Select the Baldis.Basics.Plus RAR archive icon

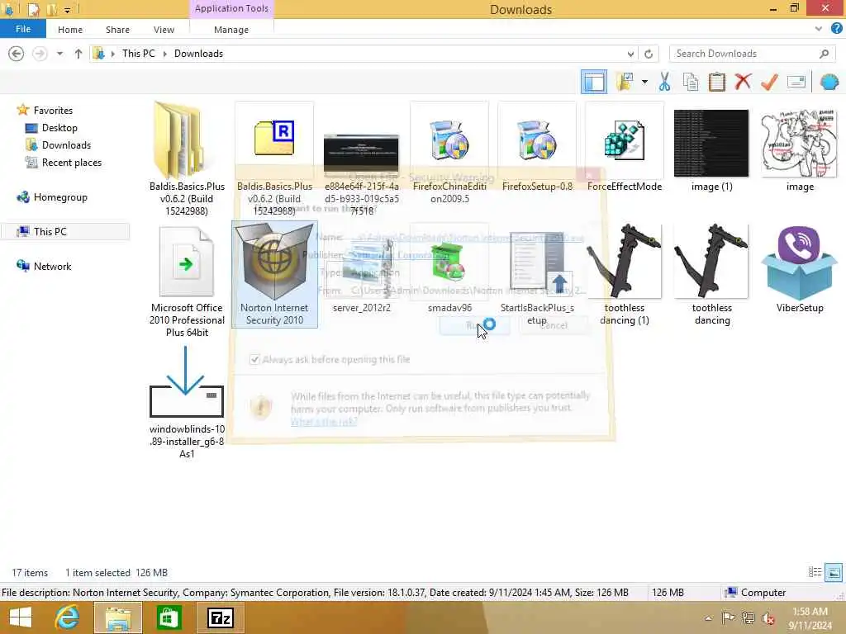coord(274,138)
